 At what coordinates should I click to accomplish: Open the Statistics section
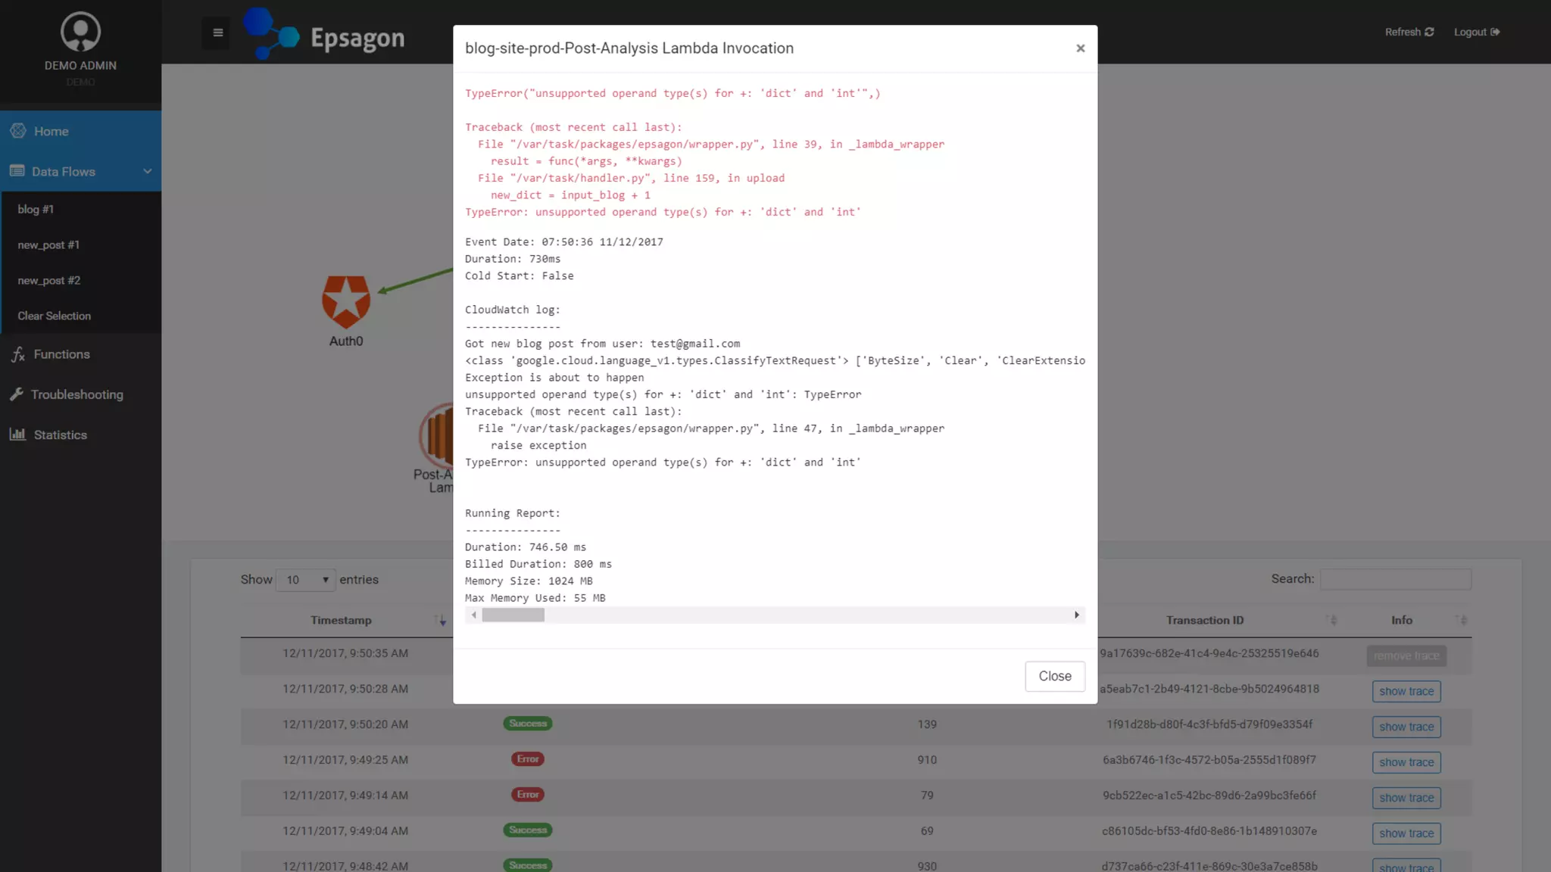pos(60,434)
